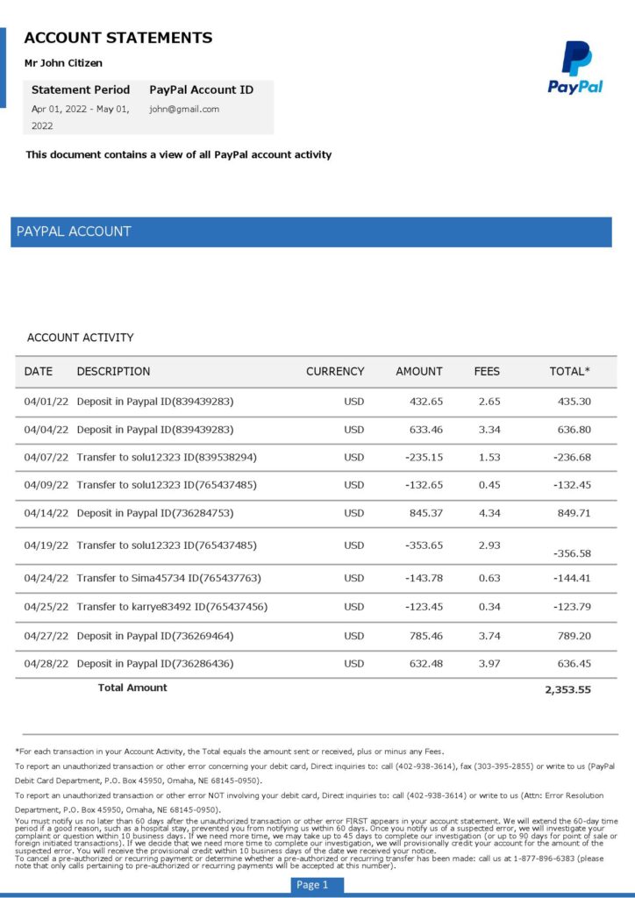Click the DESCRIPTION column header
635x898 pixels.
click(113, 372)
